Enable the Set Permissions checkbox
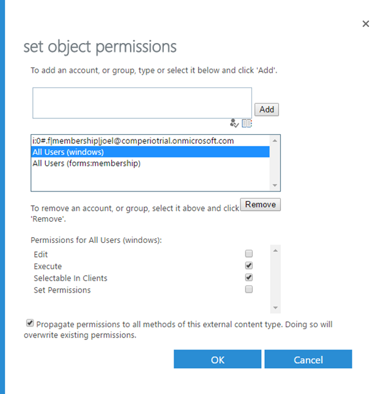The image size is (389, 394). coord(249,289)
